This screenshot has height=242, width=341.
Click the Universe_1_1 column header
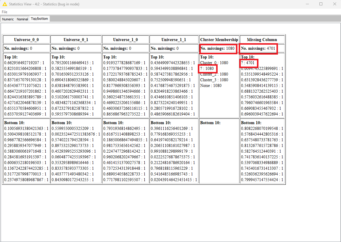[174, 40]
